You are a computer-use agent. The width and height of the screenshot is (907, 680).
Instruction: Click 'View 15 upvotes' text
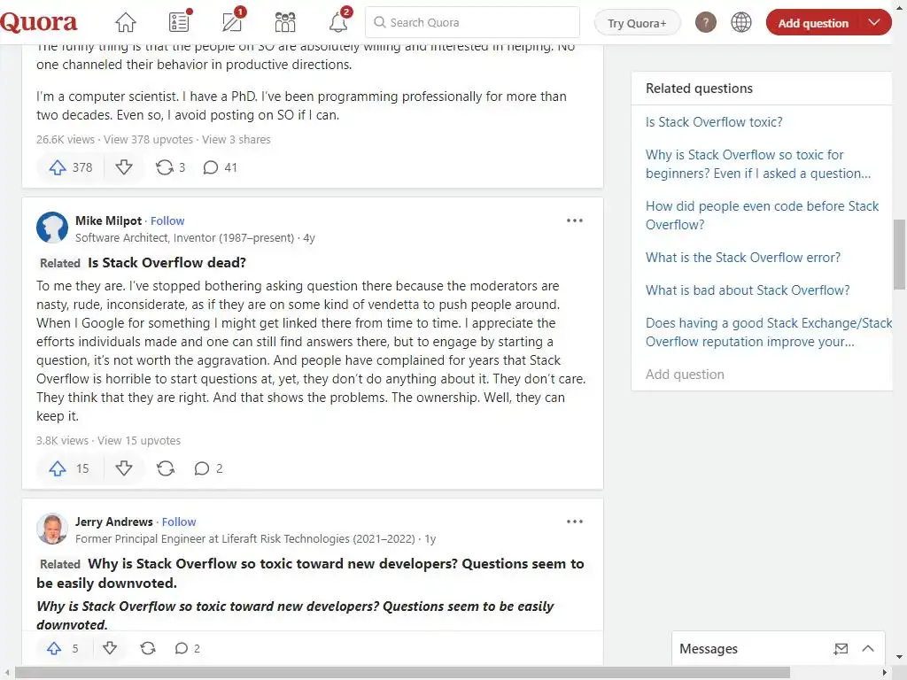tap(139, 441)
